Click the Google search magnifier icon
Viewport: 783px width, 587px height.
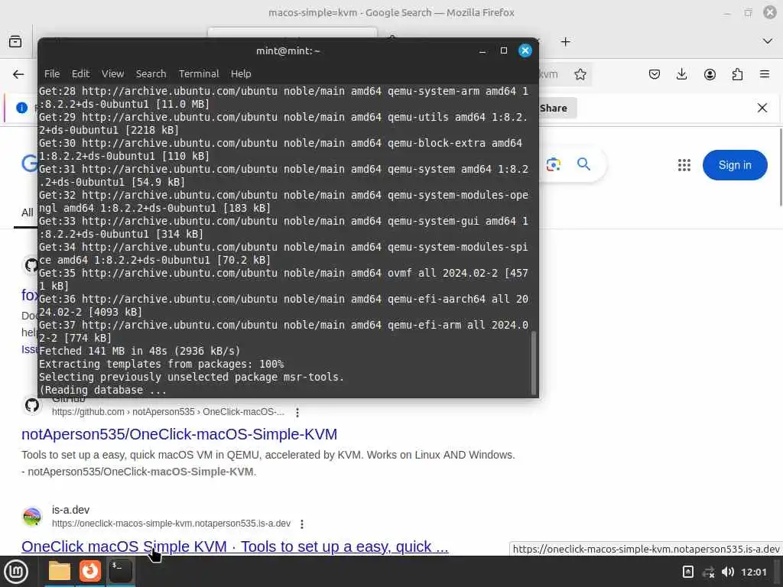point(583,164)
